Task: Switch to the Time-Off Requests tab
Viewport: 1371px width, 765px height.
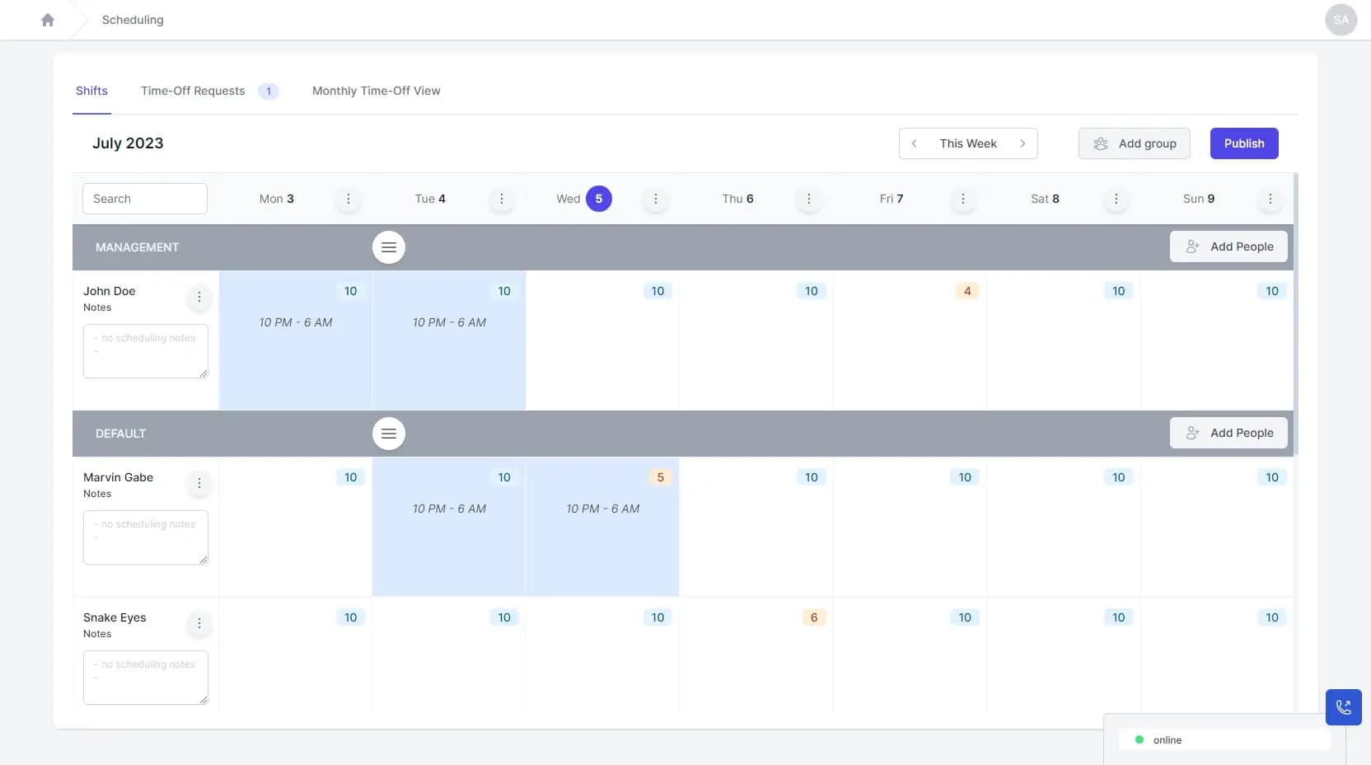Action: click(193, 91)
